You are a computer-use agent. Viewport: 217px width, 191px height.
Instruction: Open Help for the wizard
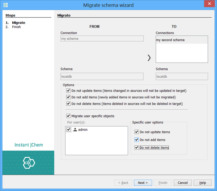203,183
